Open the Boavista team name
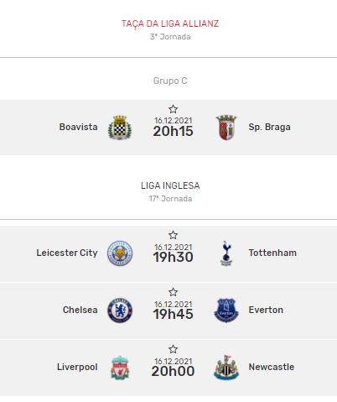337x402 pixels. pos(78,127)
